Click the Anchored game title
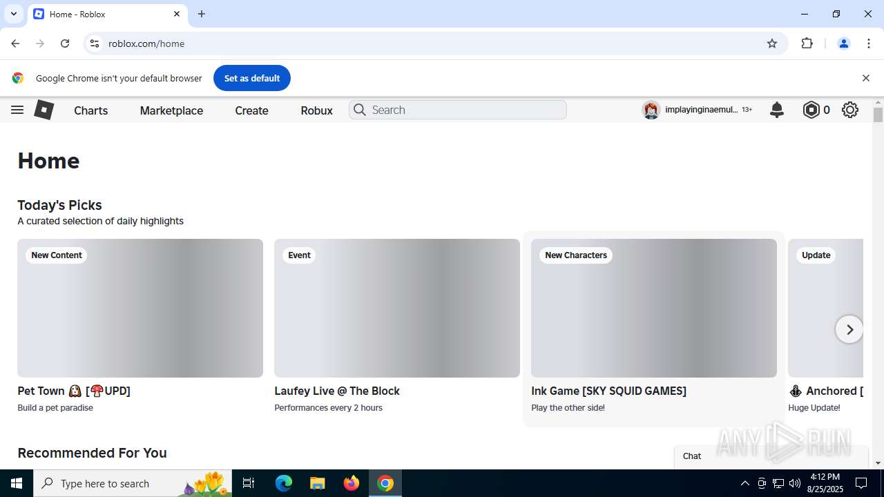Viewport: 884px width, 497px height. (826, 391)
